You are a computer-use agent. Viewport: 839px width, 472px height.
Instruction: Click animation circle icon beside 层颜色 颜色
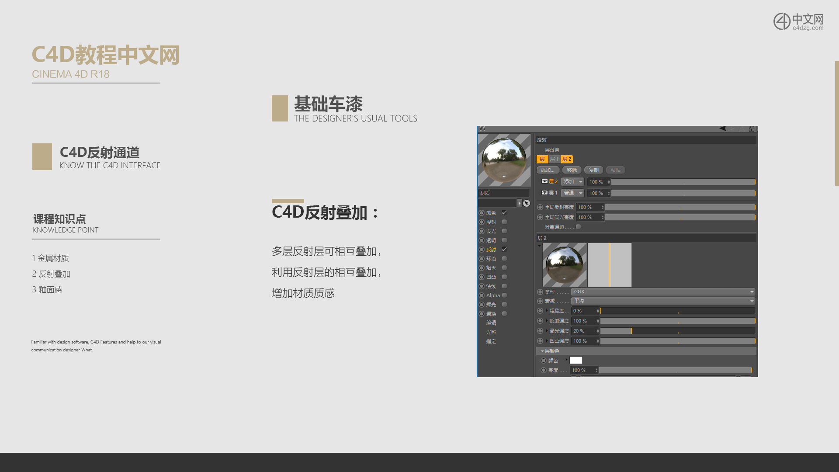(x=544, y=361)
